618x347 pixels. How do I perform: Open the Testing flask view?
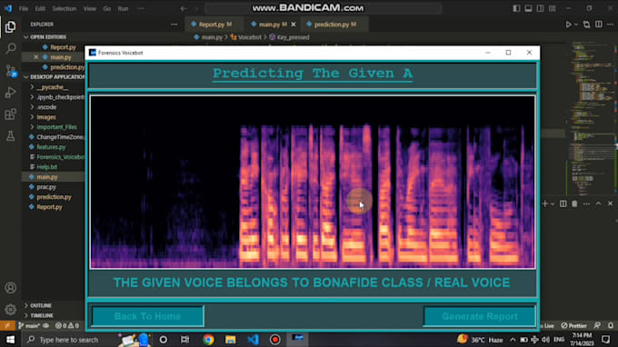pyautogui.click(x=11, y=136)
